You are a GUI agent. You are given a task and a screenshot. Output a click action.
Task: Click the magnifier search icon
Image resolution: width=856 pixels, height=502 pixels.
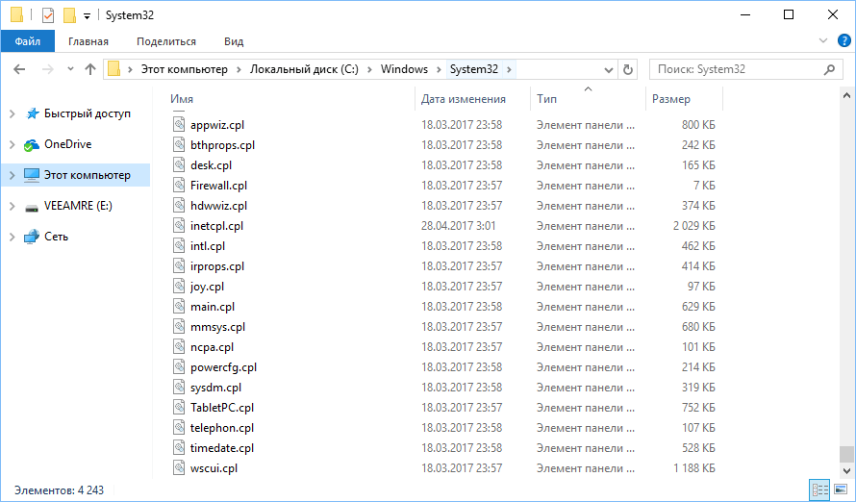[x=829, y=69]
